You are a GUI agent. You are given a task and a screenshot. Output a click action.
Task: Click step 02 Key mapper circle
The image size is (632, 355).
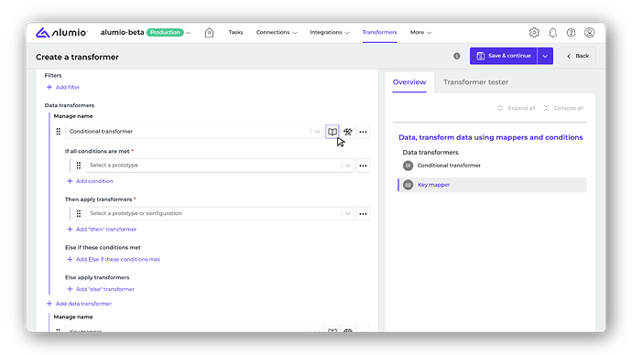coord(408,185)
